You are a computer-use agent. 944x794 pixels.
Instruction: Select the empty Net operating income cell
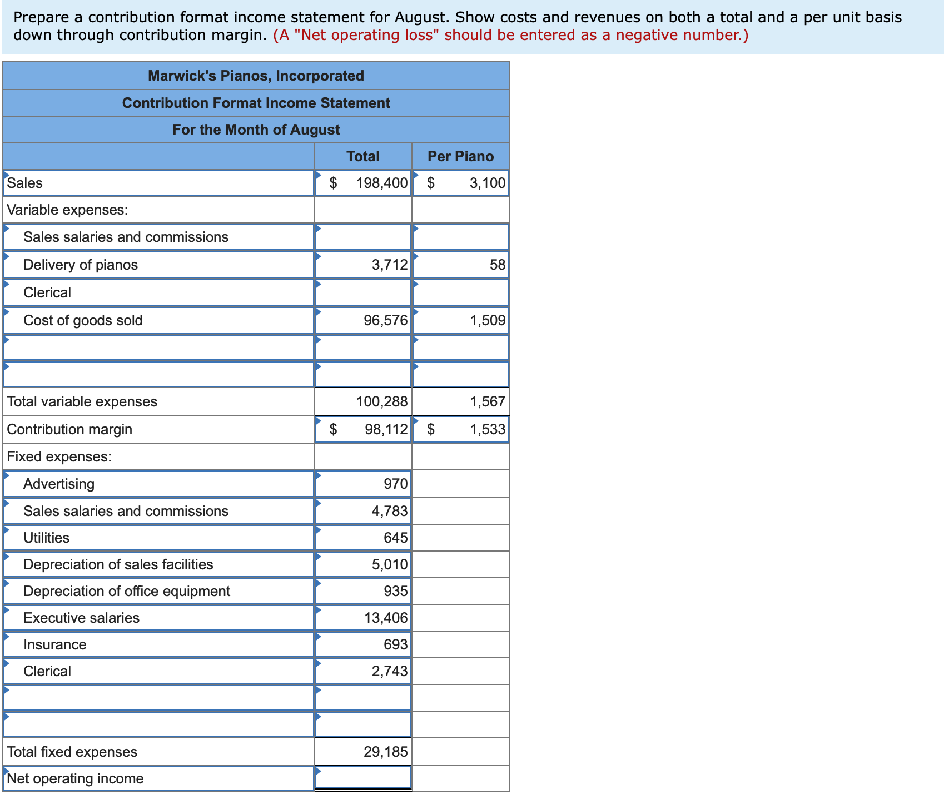tap(364, 778)
